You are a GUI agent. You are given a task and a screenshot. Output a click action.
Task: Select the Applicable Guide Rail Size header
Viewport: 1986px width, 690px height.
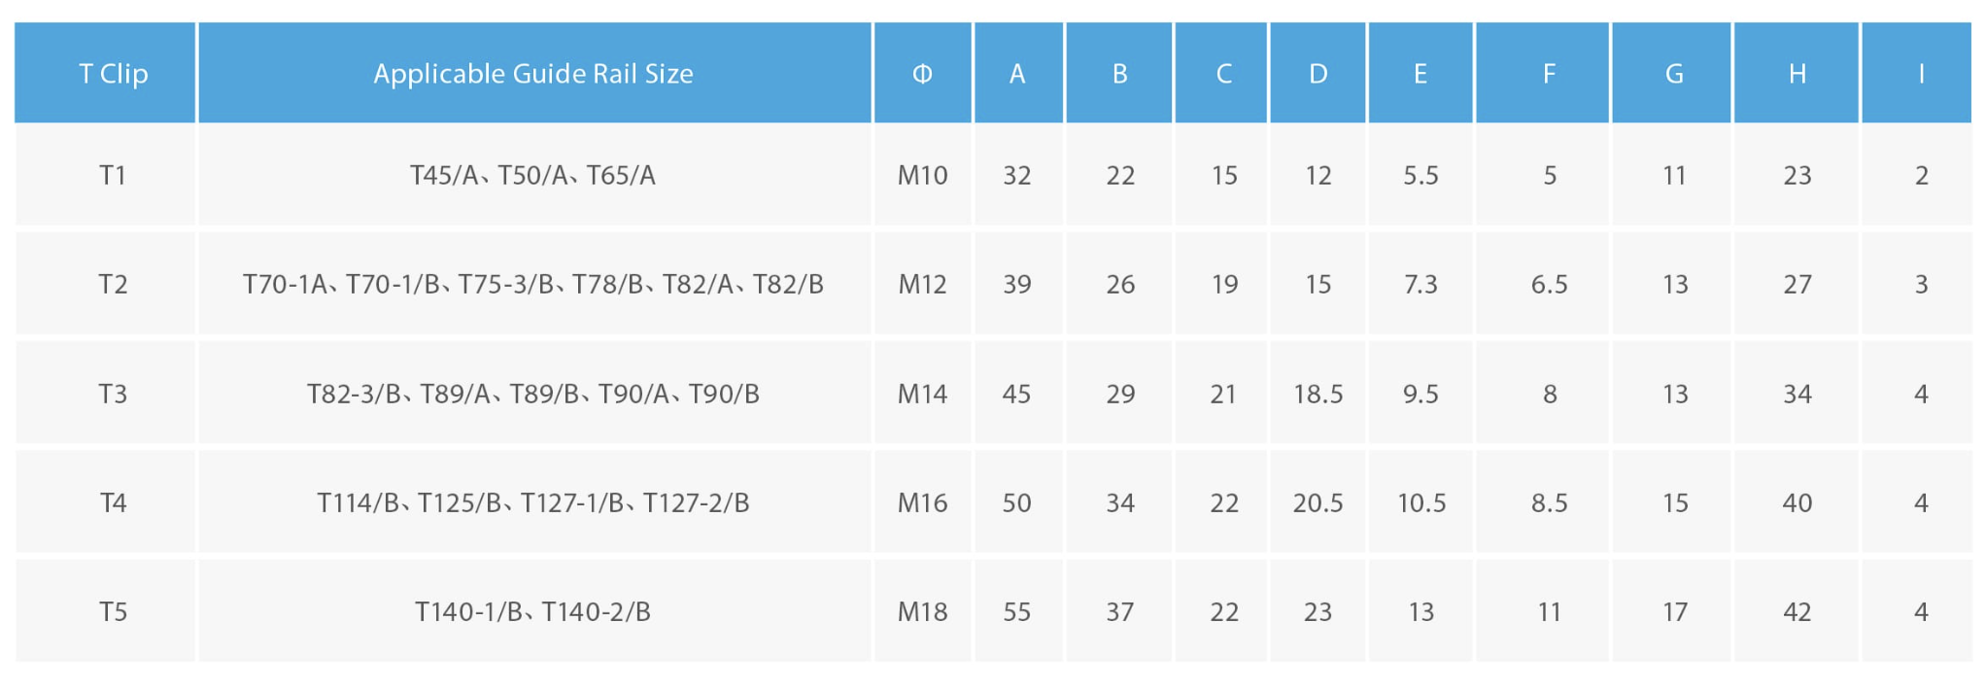point(533,74)
